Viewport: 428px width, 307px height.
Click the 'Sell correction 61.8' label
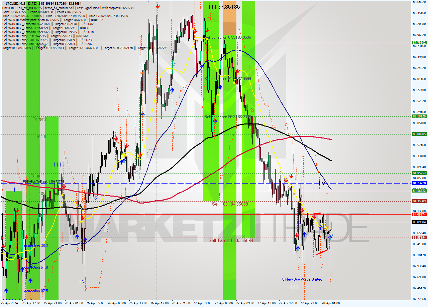click(x=228, y=79)
